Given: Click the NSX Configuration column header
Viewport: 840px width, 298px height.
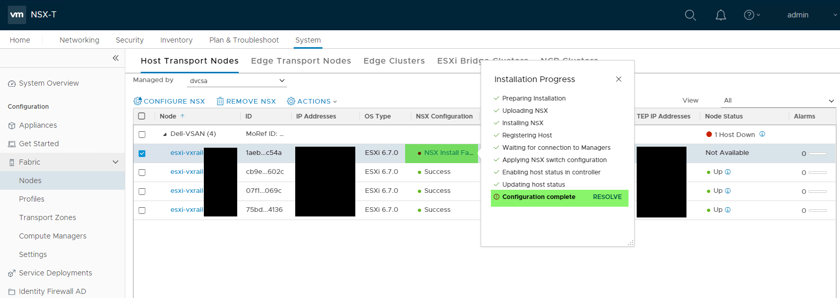Looking at the screenshot, I should pos(444,116).
